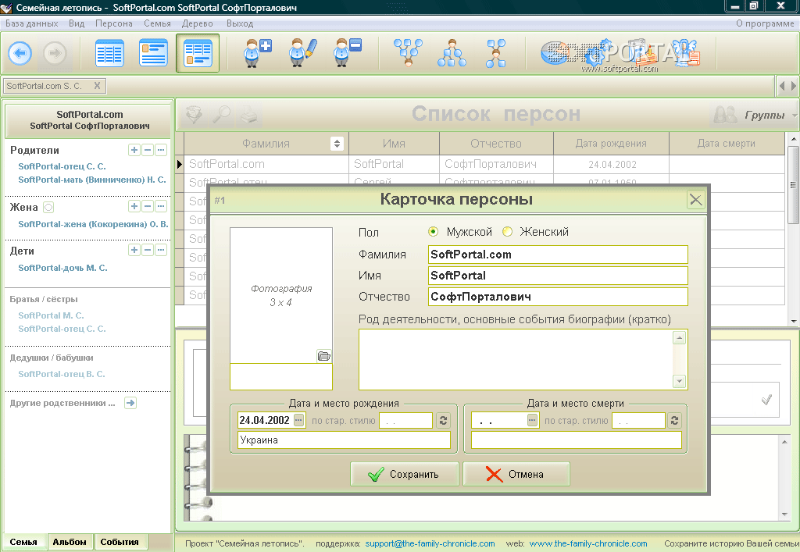This screenshot has height=552, width=800.
Task: Click the forward navigation arrow icon
Action: pos(55,53)
